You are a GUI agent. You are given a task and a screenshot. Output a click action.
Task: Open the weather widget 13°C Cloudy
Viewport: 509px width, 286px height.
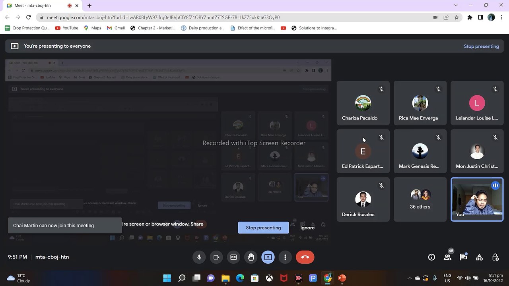click(19, 278)
